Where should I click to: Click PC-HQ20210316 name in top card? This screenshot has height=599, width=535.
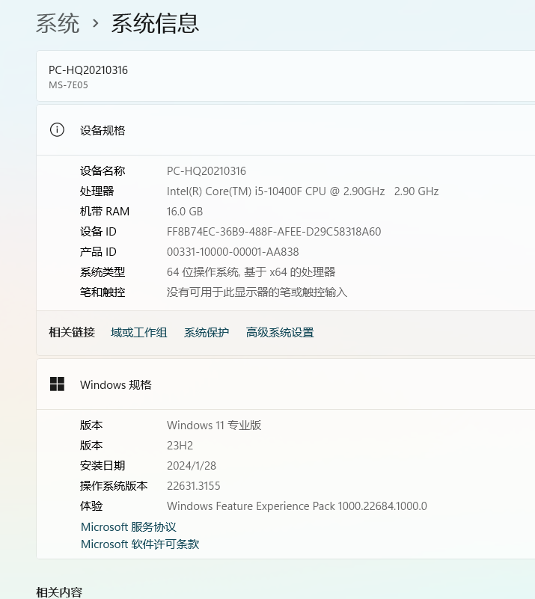[x=88, y=70]
